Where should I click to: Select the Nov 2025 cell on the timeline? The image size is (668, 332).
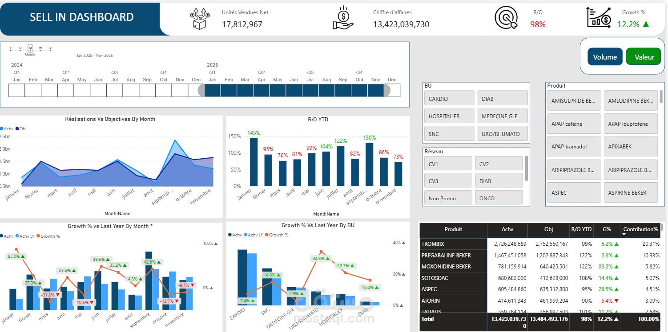coord(376,90)
